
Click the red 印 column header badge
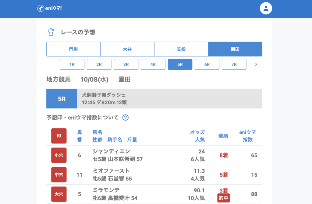(x=59, y=136)
